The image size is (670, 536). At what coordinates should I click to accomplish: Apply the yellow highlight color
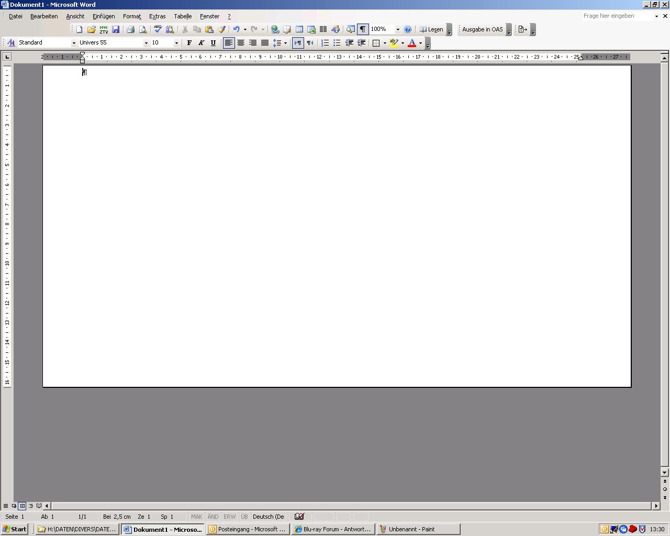coord(394,43)
